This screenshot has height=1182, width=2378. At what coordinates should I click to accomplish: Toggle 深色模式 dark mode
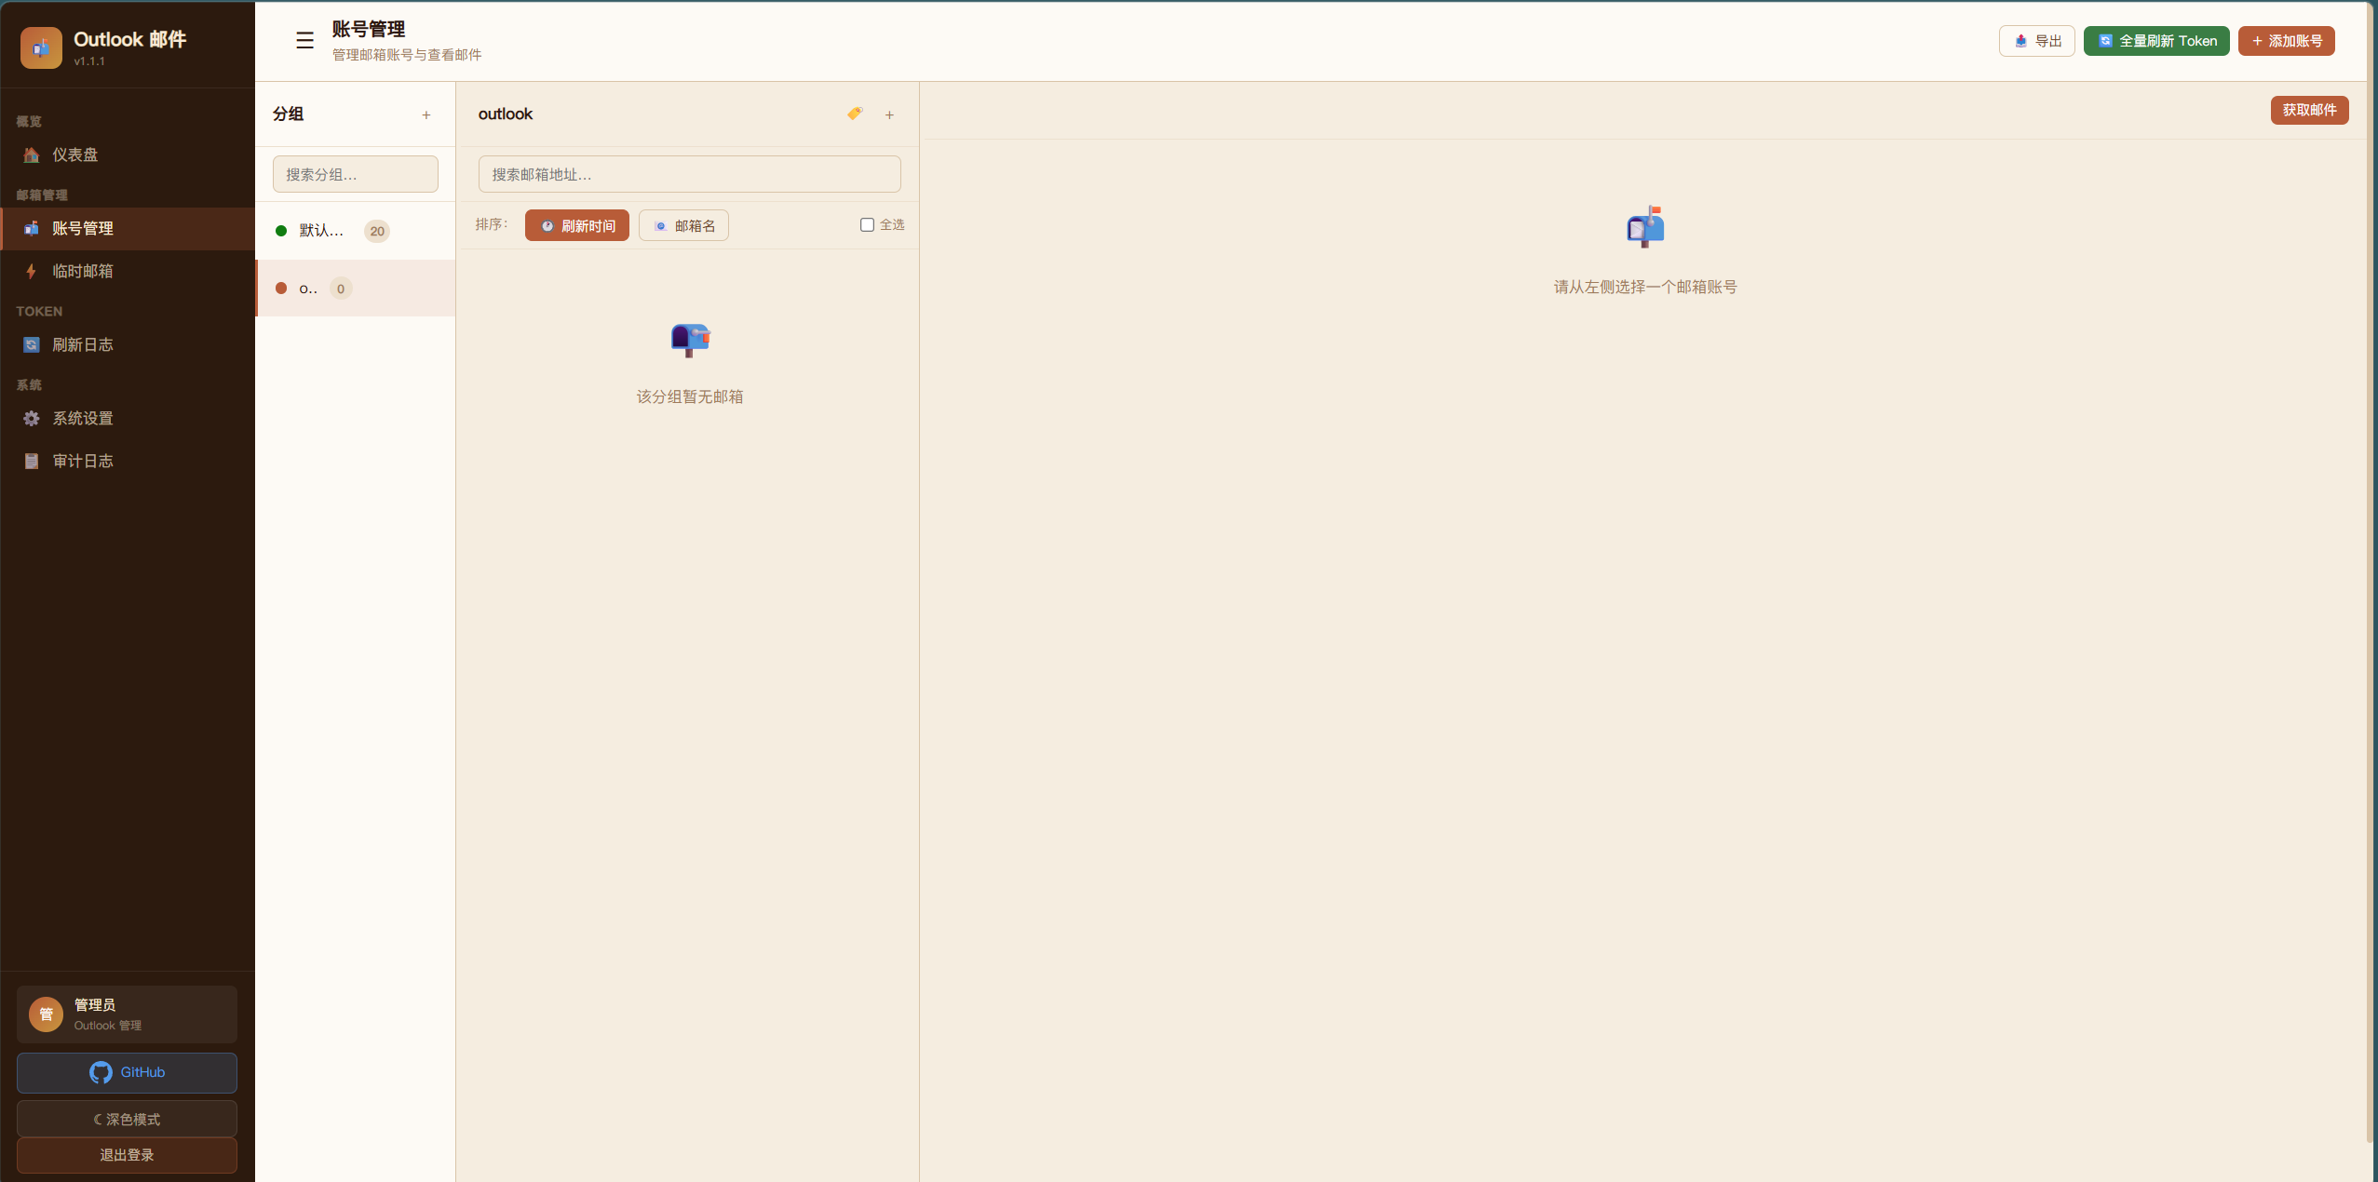pyautogui.click(x=127, y=1119)
